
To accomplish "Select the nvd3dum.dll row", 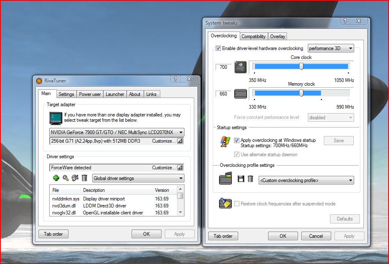I will tap(114, 206).
